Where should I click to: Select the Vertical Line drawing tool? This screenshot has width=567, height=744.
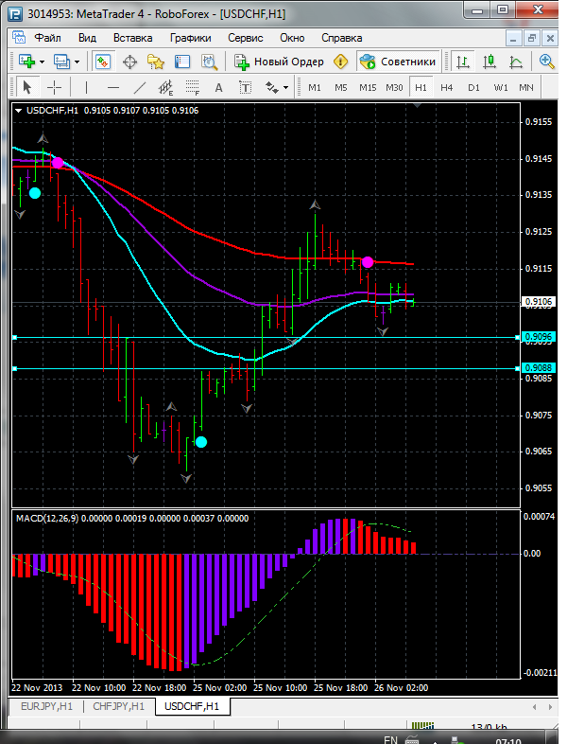[86, 87]
